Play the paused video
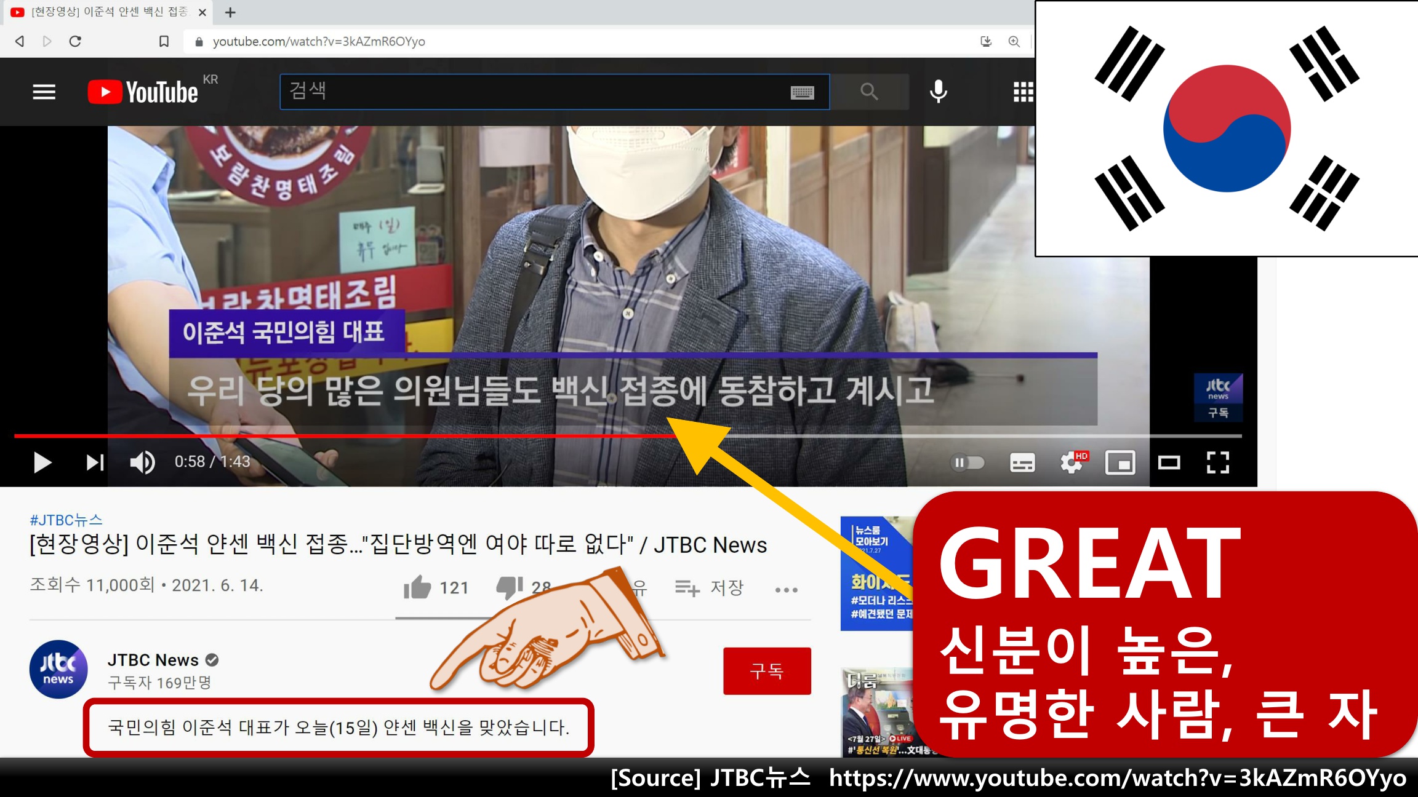The image size is (1418, 797). coord(42,462)
